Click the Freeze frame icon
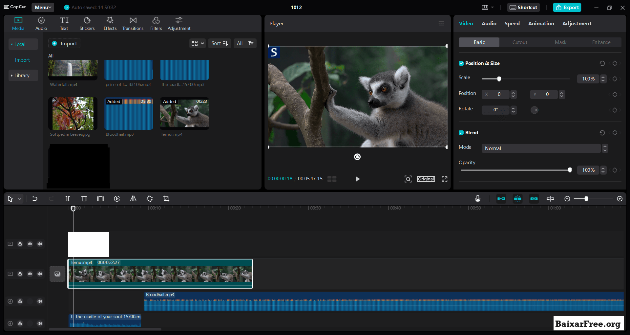The width and height of the screenshot is (630, 335). tap(100, 199)
